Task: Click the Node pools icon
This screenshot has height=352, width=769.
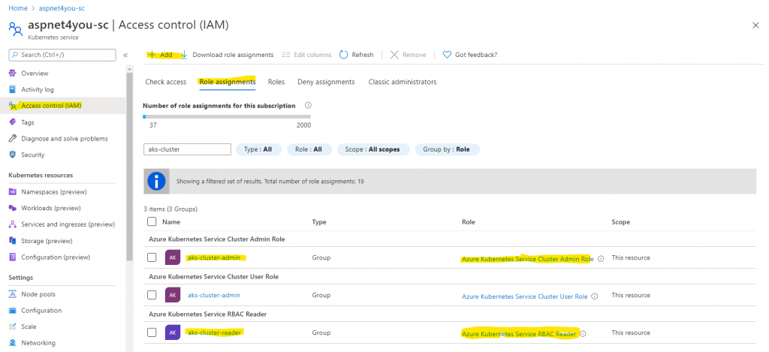Action: point(13,294)
